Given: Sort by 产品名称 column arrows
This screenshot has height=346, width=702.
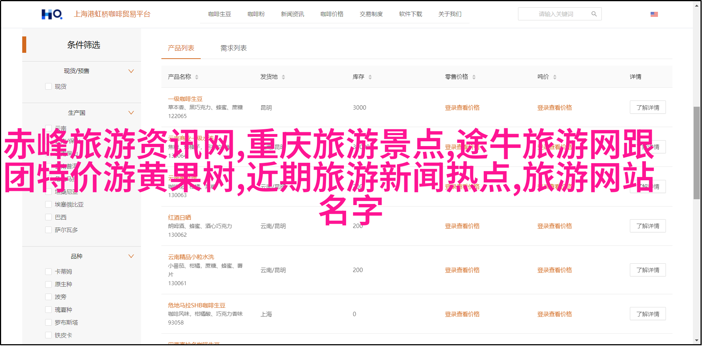Looking at the screenshot, I should coord(197,77).
